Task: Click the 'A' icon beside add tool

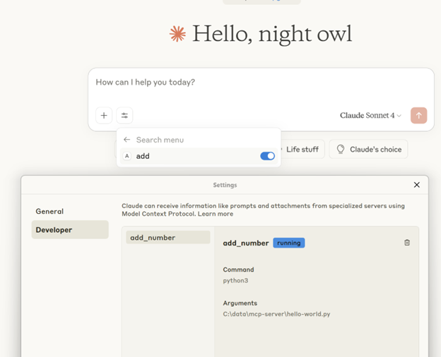Action: (x=127, y=156)
